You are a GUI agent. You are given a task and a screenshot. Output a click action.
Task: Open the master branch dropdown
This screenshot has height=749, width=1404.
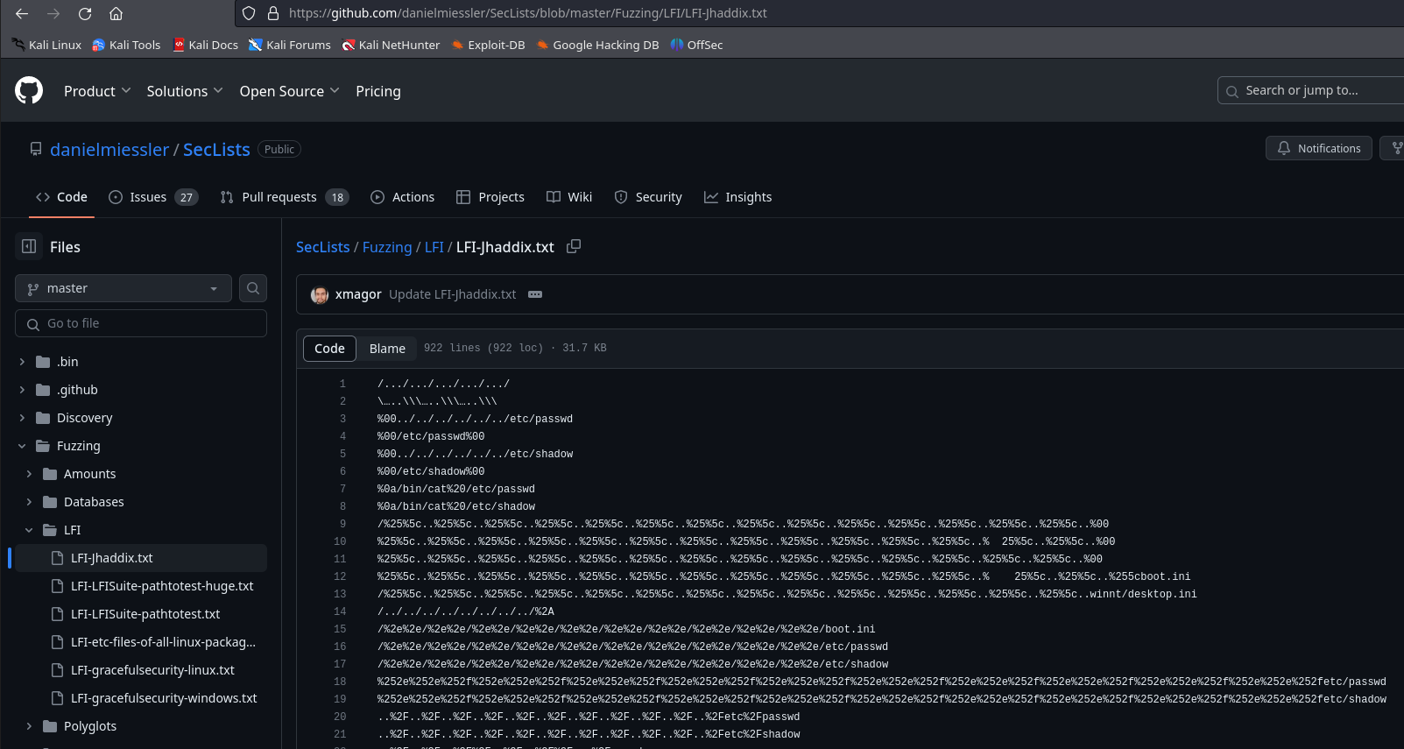123,288
